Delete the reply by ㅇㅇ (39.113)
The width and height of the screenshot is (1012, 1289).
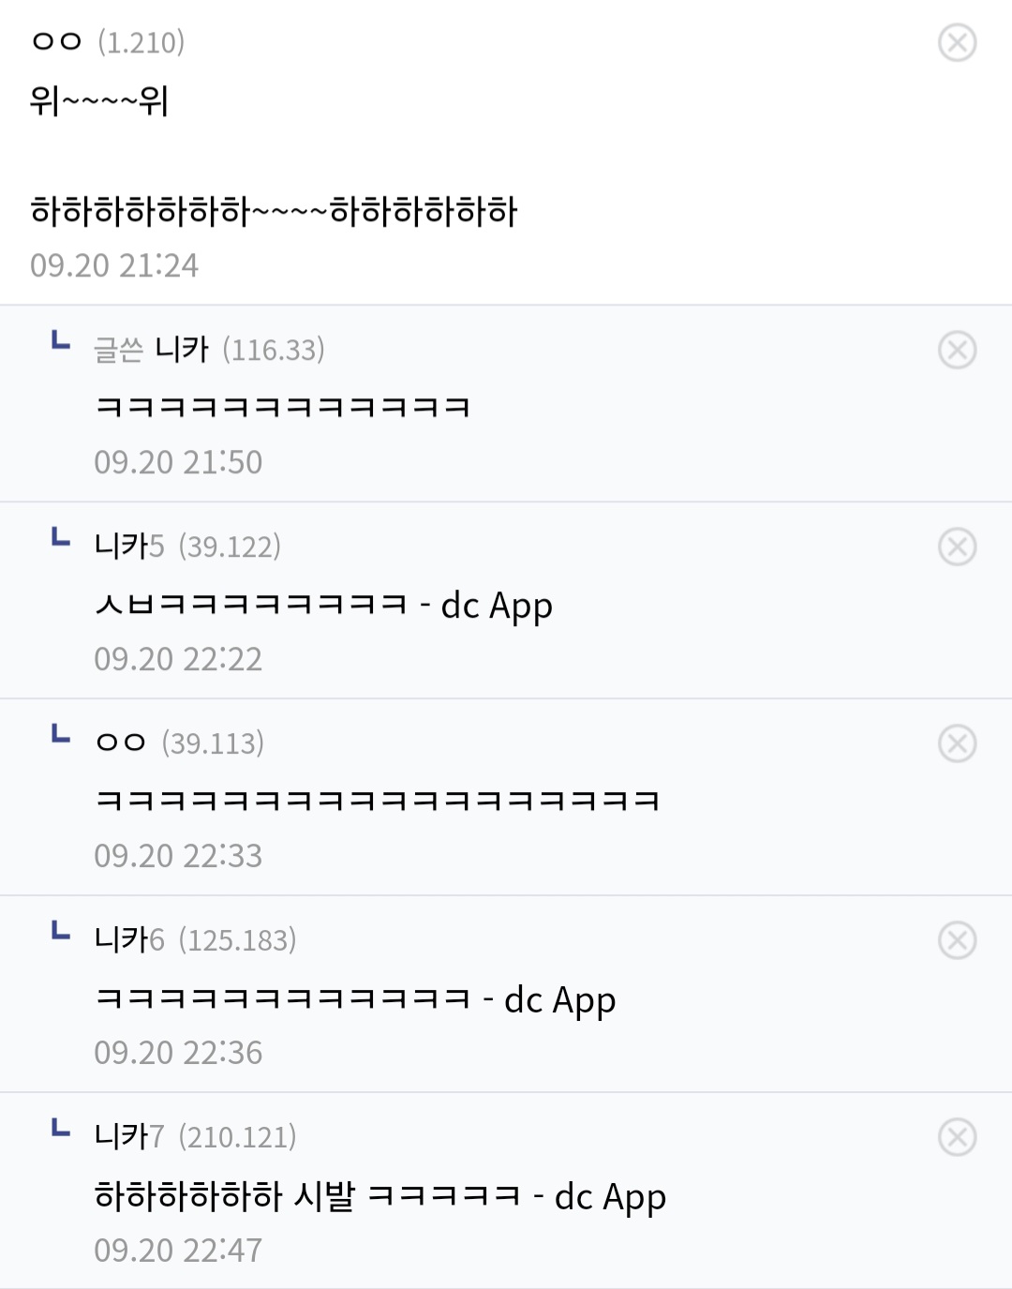[x=957, y=743]
